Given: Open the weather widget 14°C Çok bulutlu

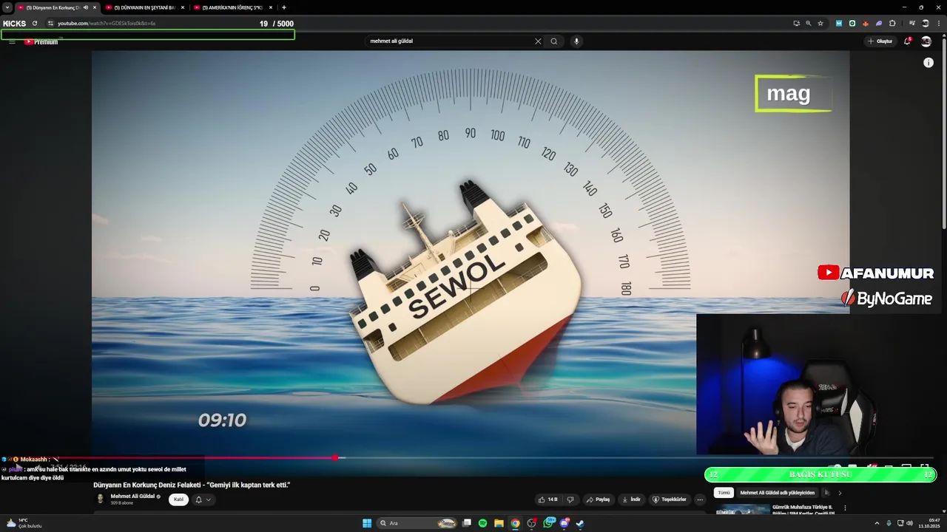Looking at the screenshot, I should pos(24,523).
